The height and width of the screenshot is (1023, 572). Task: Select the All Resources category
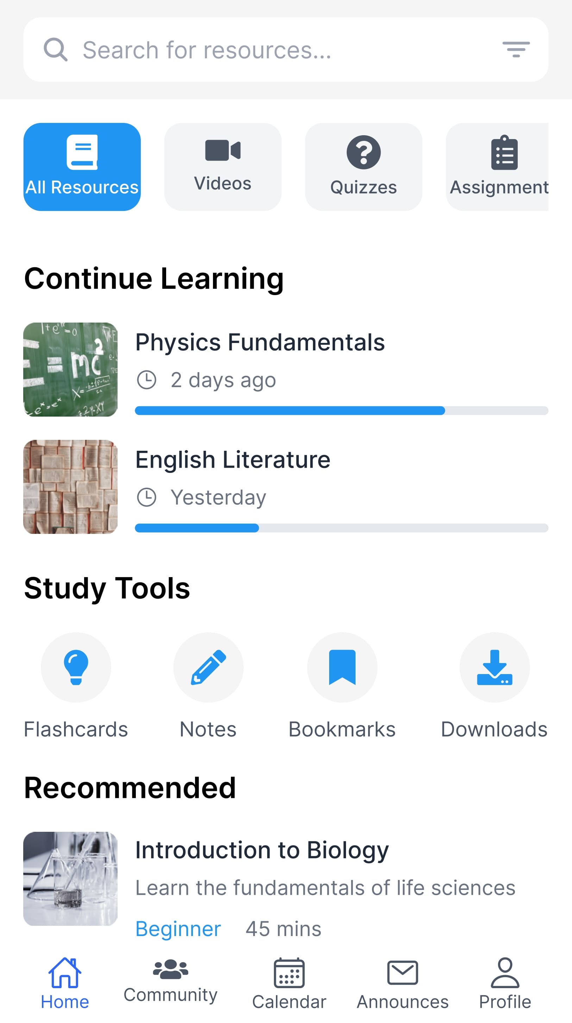pyautogui.click(x=82, y=167)
